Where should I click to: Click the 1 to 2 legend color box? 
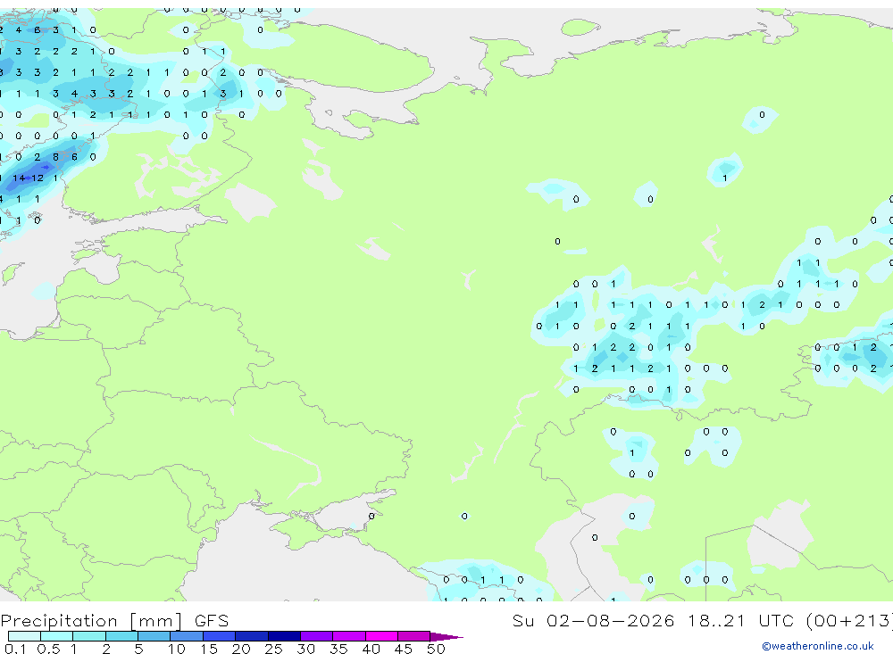[x=89, y=636]
